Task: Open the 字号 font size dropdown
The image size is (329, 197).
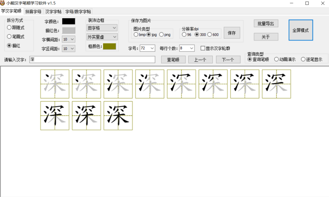Action: 147,48
